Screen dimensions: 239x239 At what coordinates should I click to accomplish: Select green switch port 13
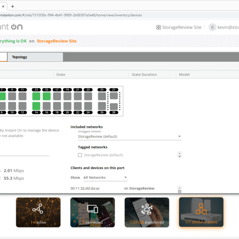coord(36,96)
